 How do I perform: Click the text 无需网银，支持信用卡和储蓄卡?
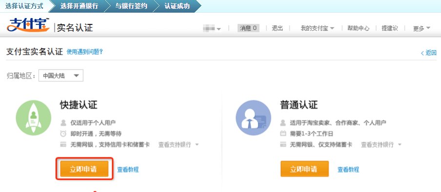[x=110, y=145]
